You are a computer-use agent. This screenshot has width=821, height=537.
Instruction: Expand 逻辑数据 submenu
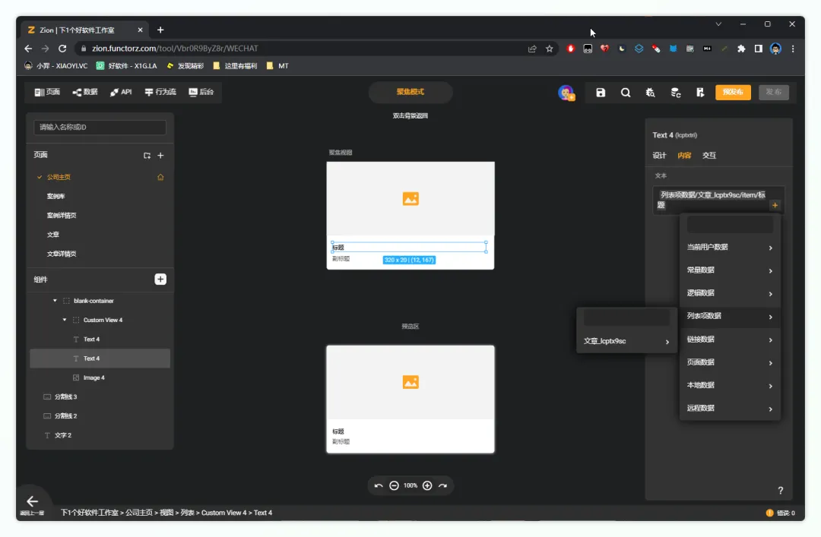pos(730,293)
